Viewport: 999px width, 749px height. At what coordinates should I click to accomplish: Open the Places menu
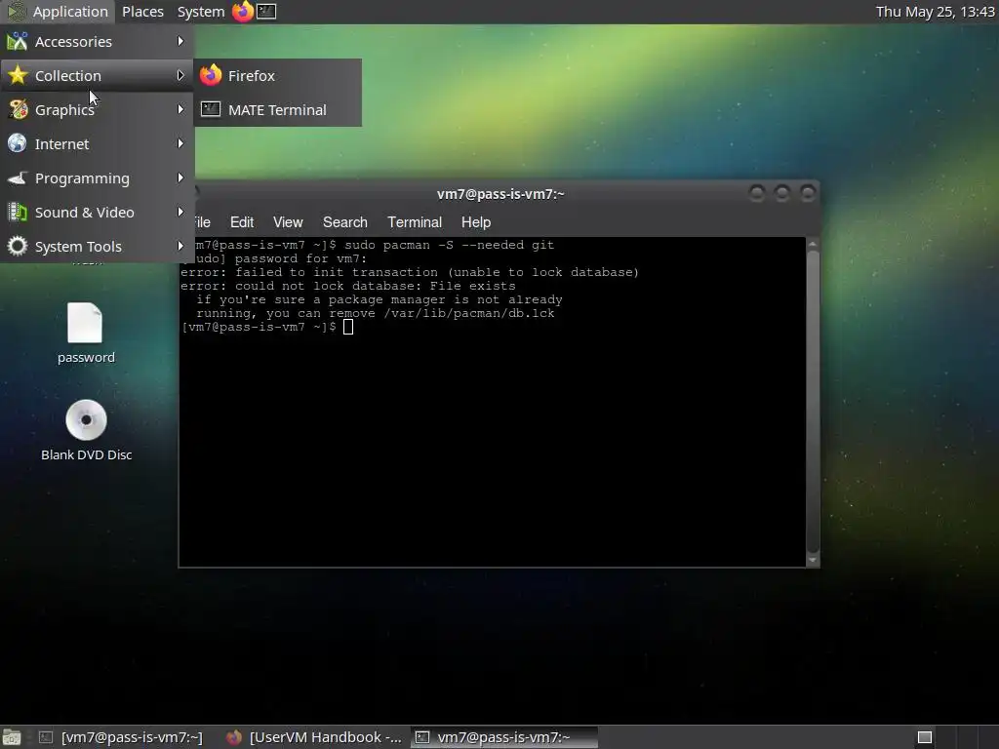coord(142,12)
